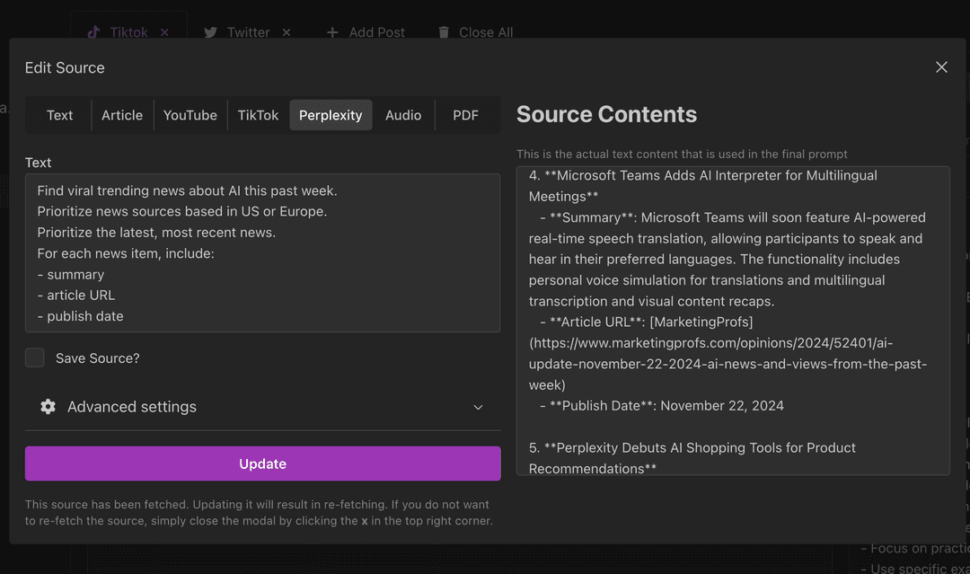970x574 pixels.
Task: Select the Text source tab
Action: click(59, 115)
